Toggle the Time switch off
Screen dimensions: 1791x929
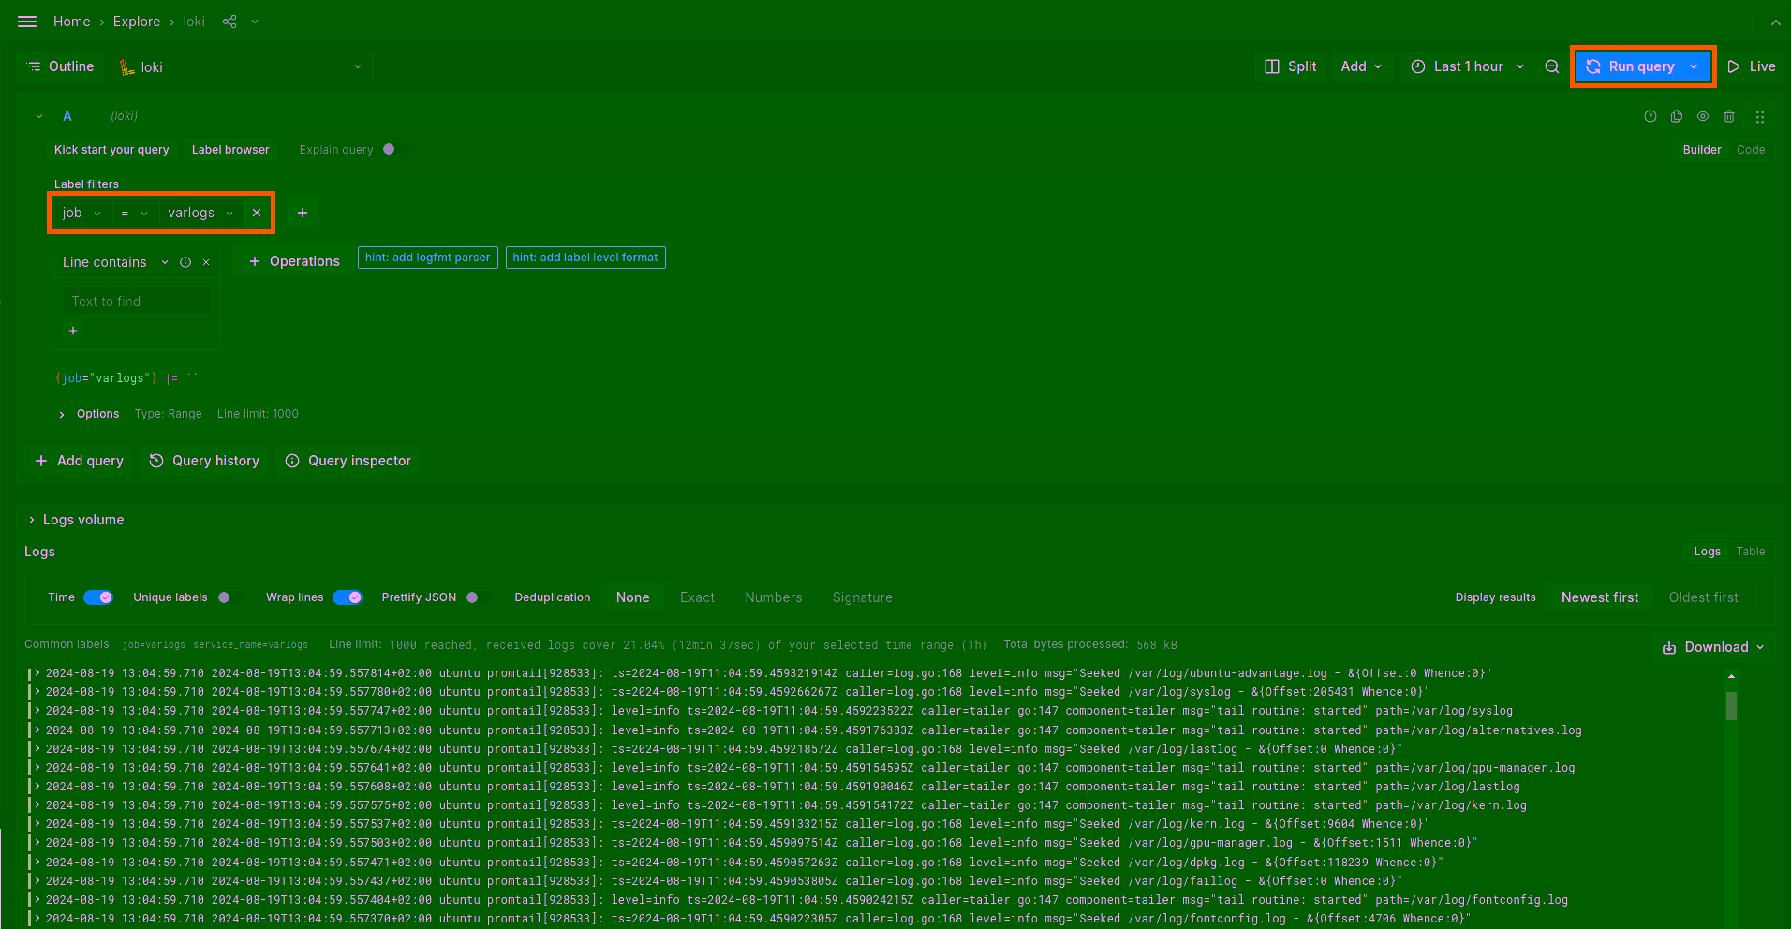pyautogui.click(x=98, y=597)
